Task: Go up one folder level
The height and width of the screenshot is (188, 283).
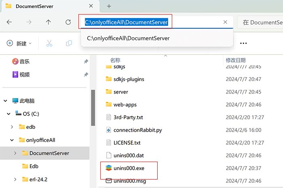Action: click(48, 22)
